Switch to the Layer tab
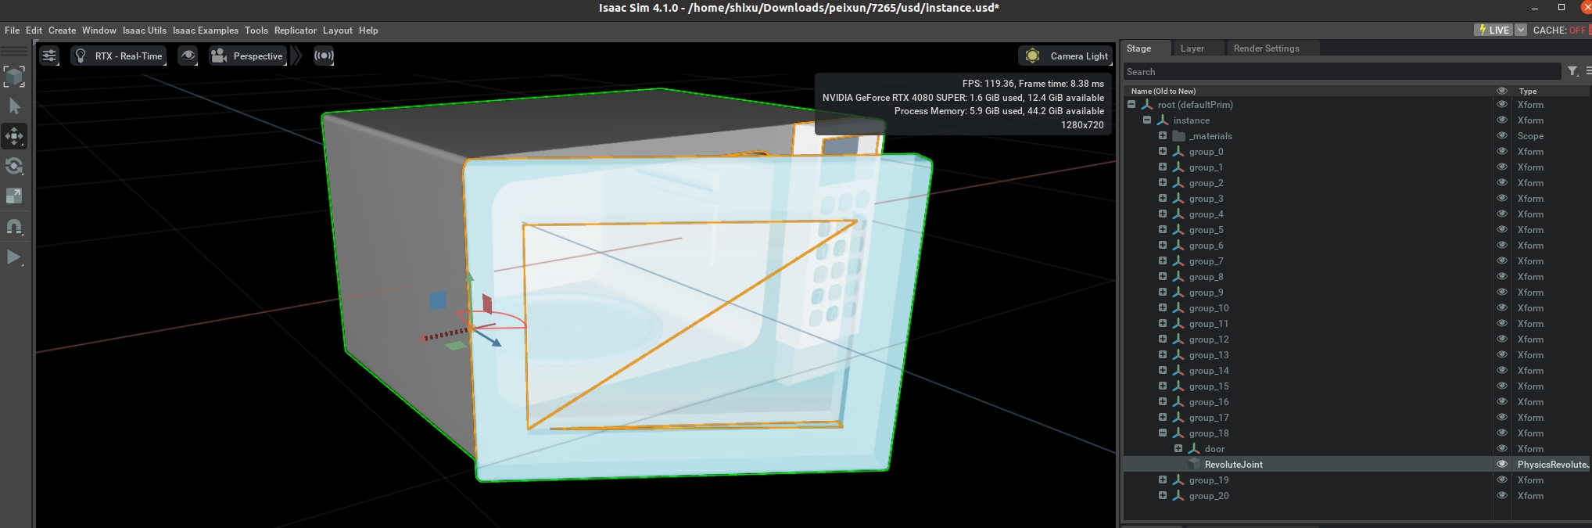This screenshot has height=528, width=1592. (x=1192, y=48)
